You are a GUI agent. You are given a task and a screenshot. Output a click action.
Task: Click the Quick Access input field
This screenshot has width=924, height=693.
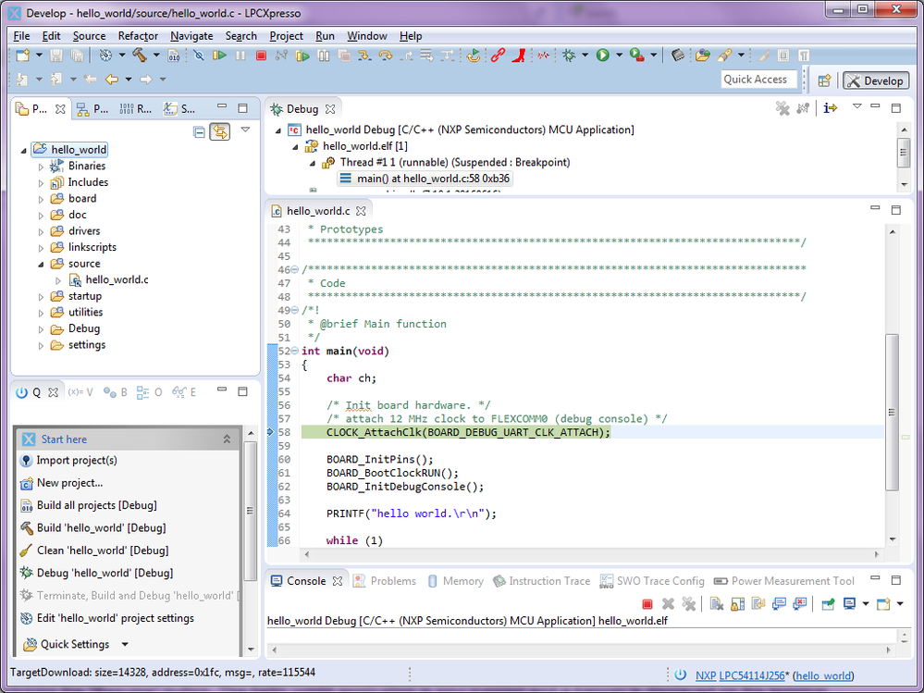click(758, 79)
